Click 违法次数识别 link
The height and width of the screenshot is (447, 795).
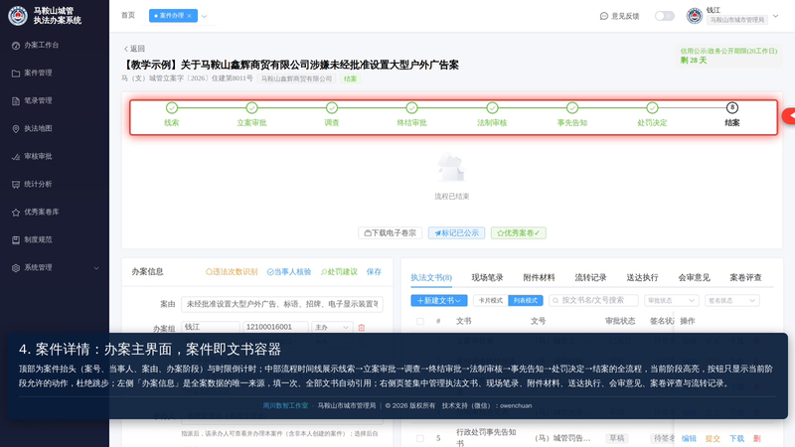(232, 272)
